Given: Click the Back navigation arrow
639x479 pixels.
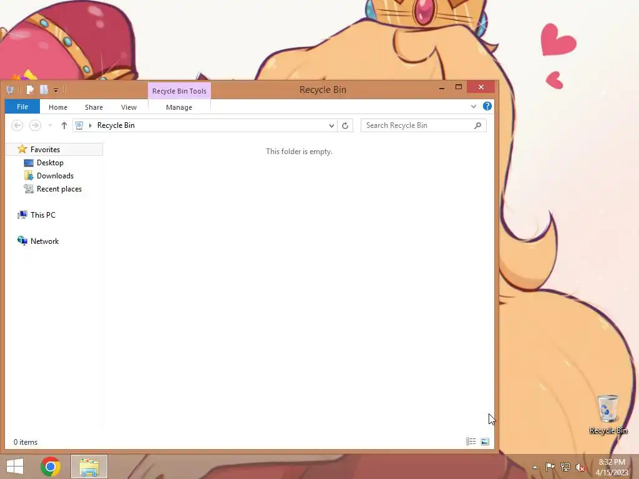Looking at the screenshot, I should click(x=17, y=125).
